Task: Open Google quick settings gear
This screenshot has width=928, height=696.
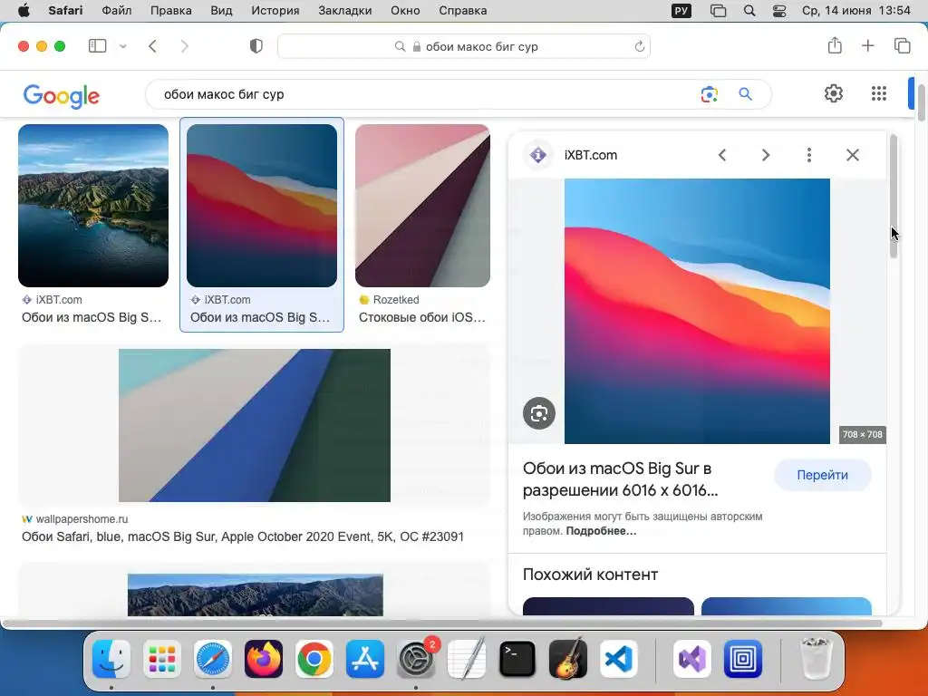Action: pos(834,93)
